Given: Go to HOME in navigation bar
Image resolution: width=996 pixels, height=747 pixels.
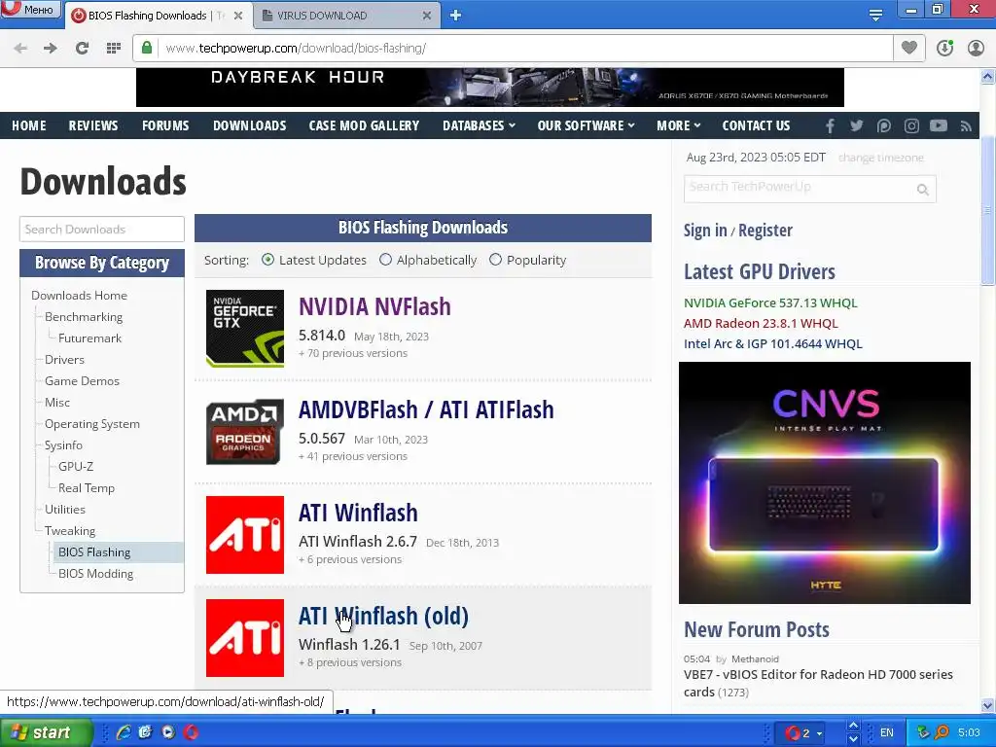Looking at the screenshot, I should (x=29, y=125).
